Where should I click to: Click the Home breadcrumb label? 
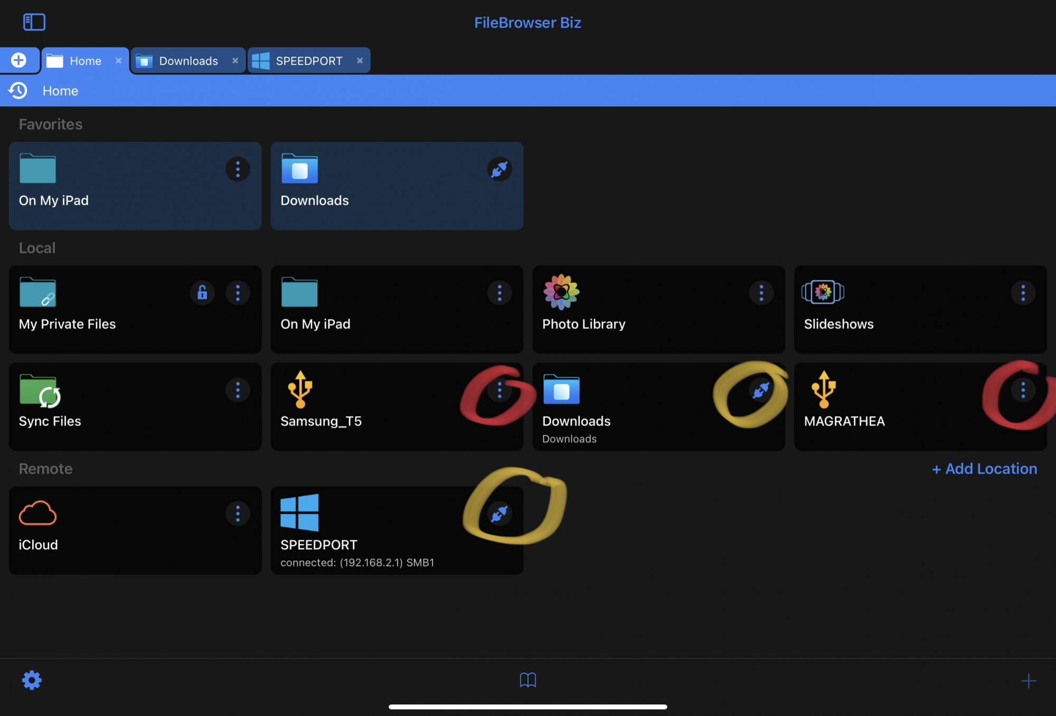[60, 91]
